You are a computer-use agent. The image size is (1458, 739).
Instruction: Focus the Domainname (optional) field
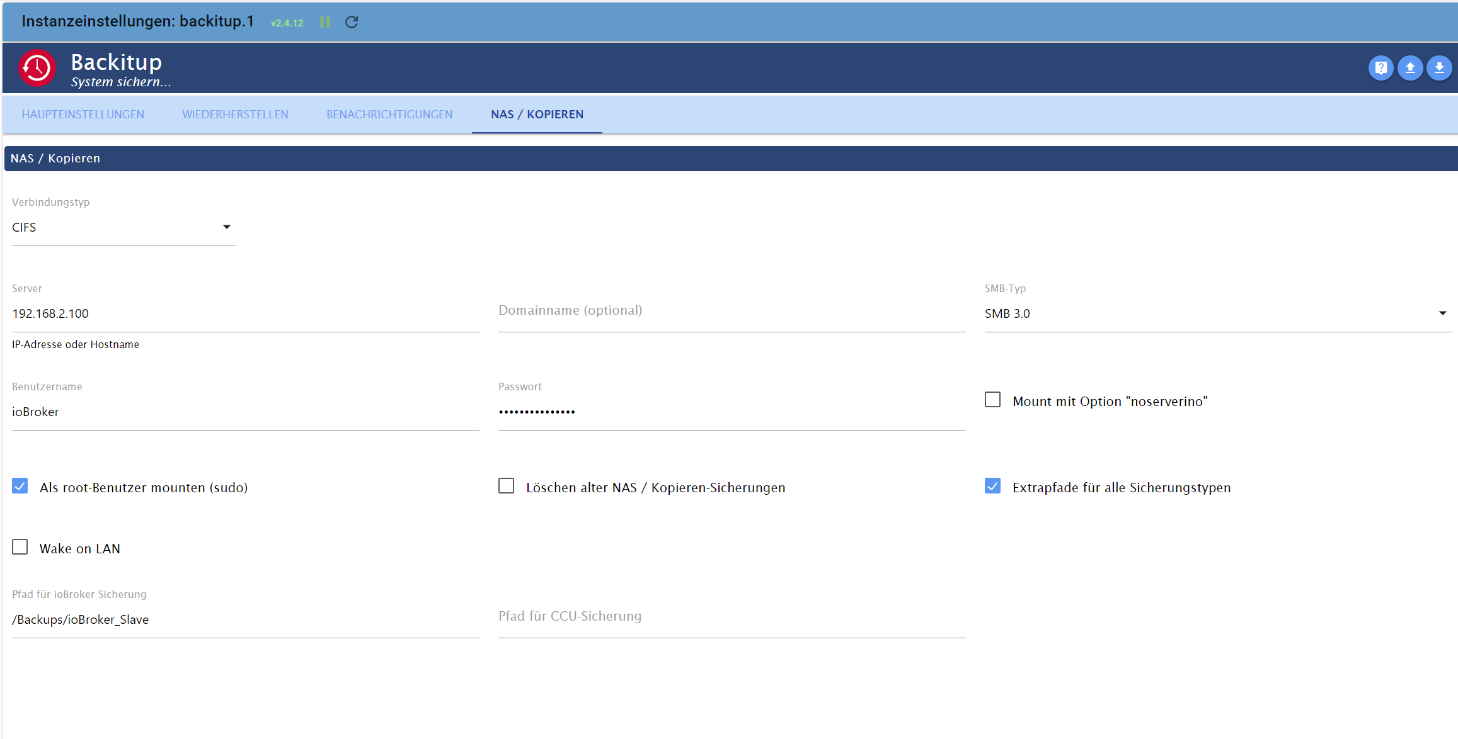tap(731, 313)
